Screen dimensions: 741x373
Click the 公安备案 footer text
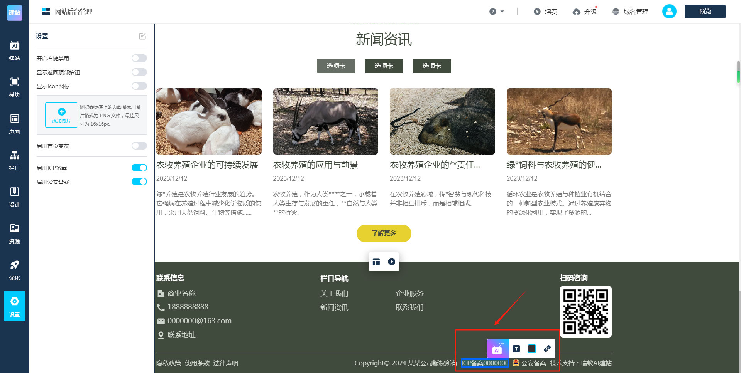534,363
